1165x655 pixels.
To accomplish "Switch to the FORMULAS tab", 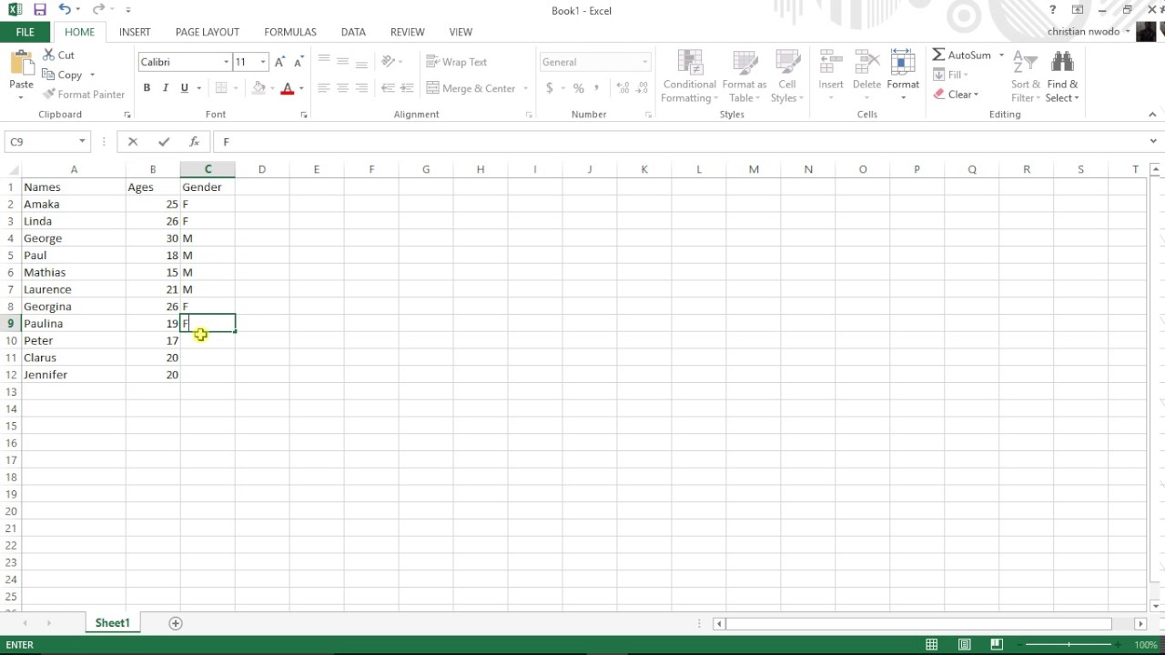I will (x=290, y=32).
